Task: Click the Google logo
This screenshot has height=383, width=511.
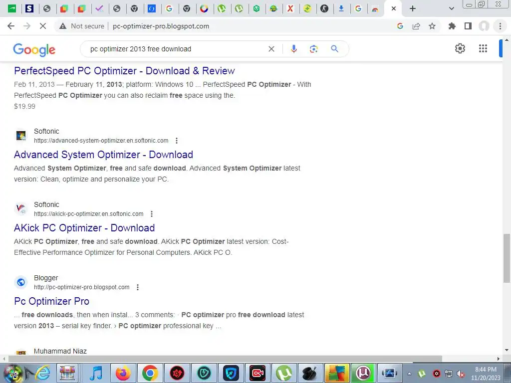Action: pos(34,49)
